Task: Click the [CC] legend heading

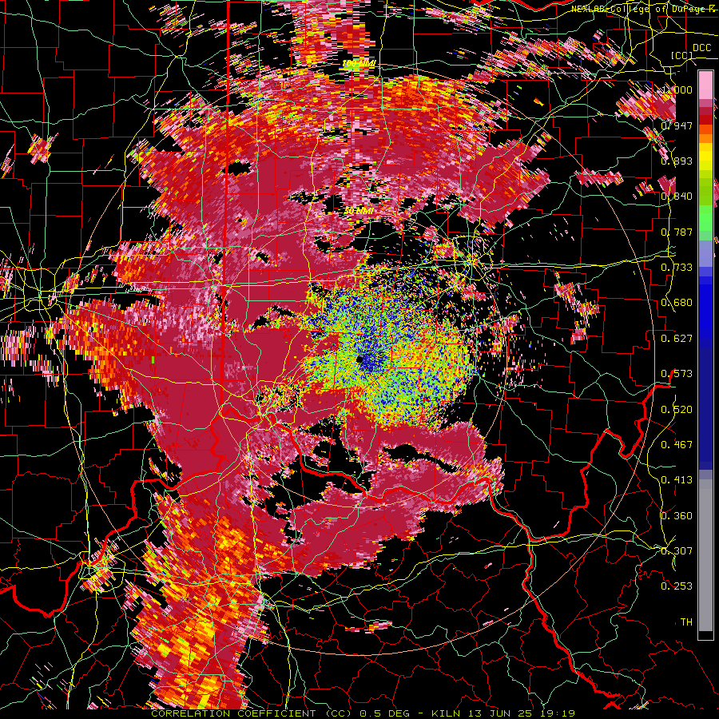Action: pos(682,56)
